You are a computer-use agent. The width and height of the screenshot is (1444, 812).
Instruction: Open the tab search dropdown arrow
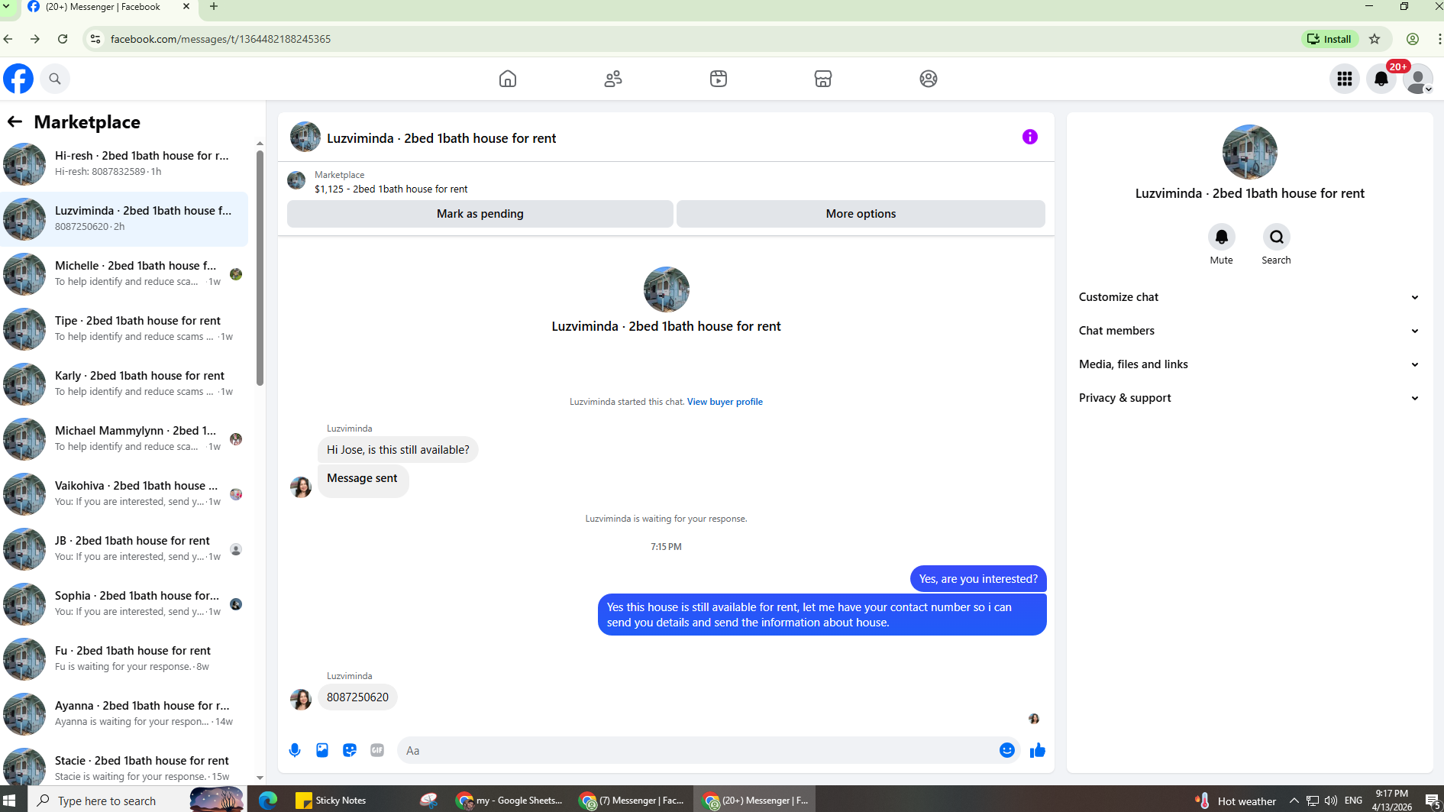(7, 6)
